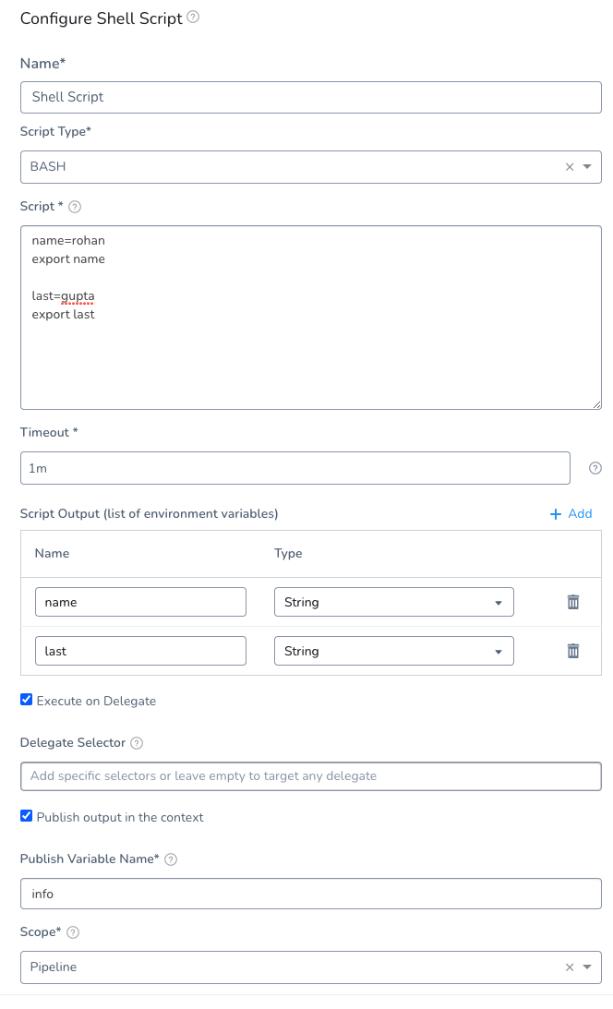Open Type dropdown for 'last' variable
The width and height of the screenshot is (613, 1009).
[393, 651]
